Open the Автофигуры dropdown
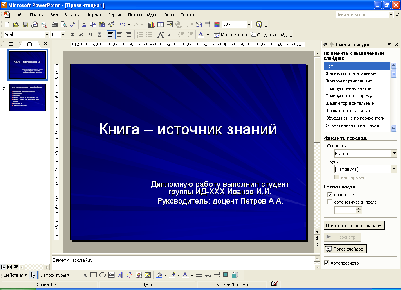 (x=55, y=275)
